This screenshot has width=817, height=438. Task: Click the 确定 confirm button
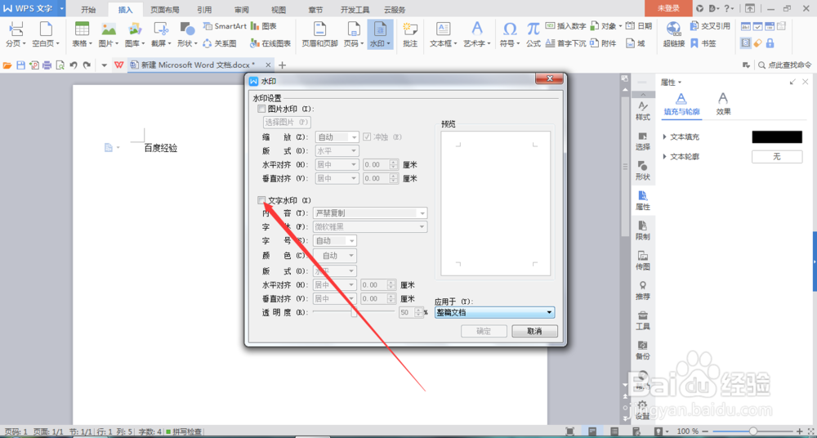point(484,331)
